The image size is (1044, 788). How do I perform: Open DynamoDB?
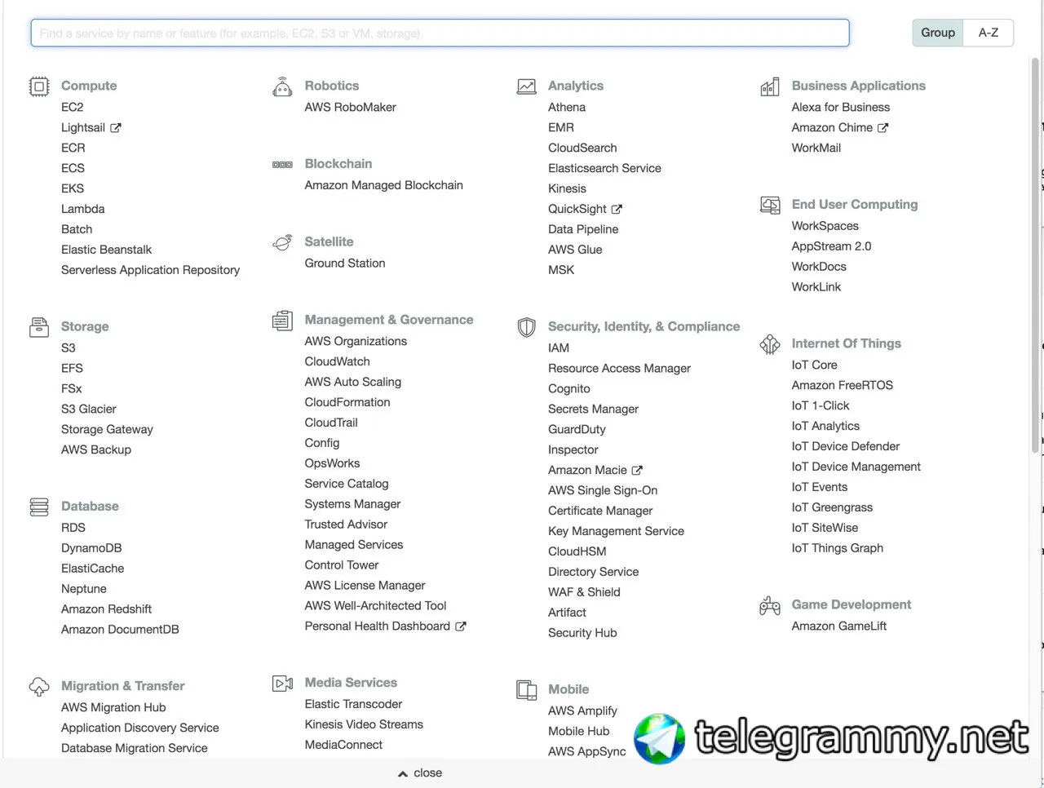pyautogui.click(x=91, y=548)
